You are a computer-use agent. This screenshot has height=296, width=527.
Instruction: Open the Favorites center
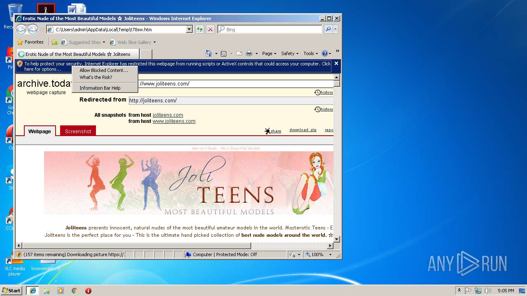pos(30,42)
